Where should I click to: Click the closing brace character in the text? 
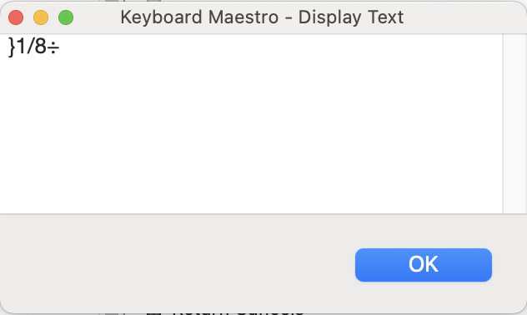click(x=12, y=47)
